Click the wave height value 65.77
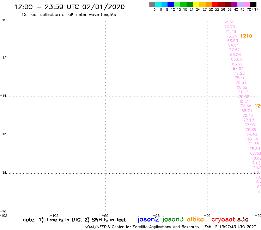 pyautogui.click(x=245, y=102)
